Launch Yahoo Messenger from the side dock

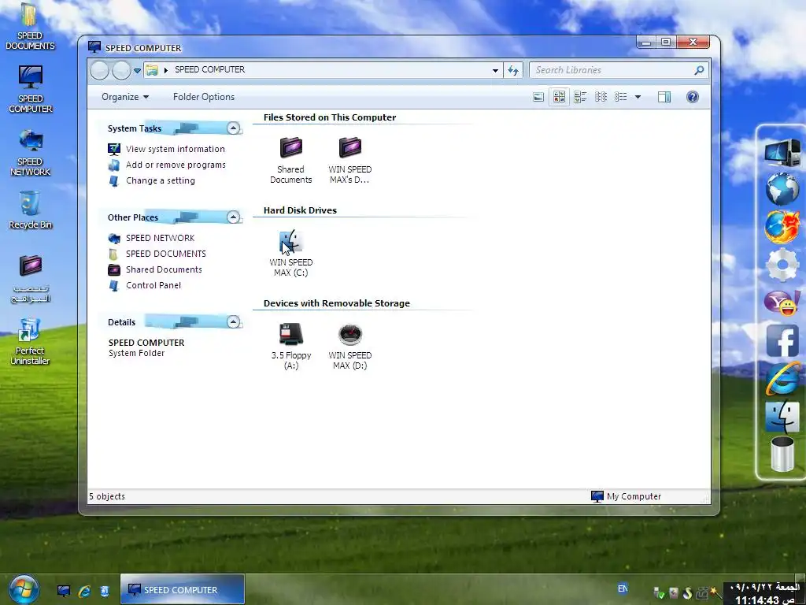pyautogui.click(x=782, y=302)
